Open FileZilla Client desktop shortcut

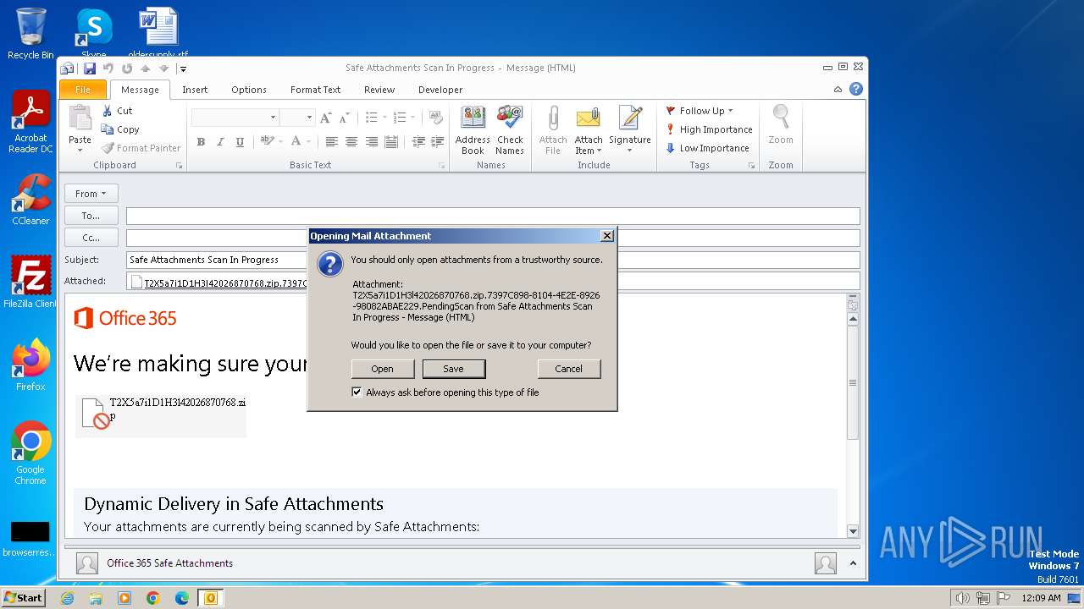pos(30,283)
